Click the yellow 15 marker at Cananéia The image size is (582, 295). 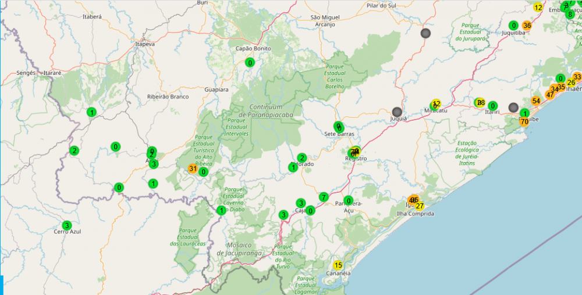(338, 265)
